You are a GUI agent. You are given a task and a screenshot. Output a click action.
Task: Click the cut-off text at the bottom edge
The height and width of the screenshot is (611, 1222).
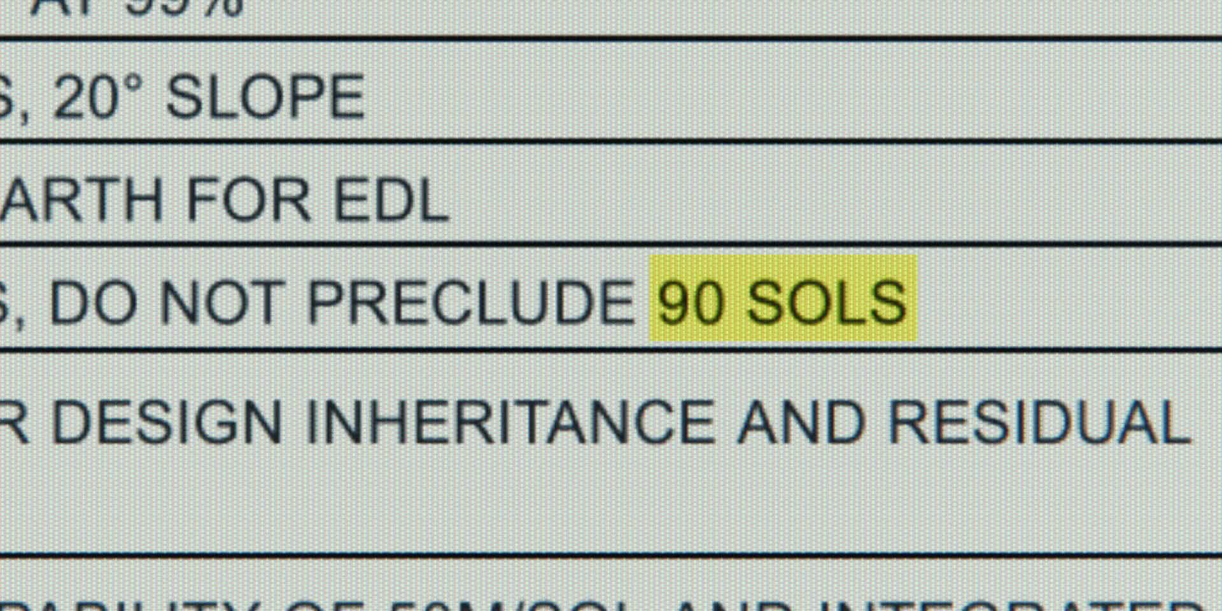pos(611,603)
